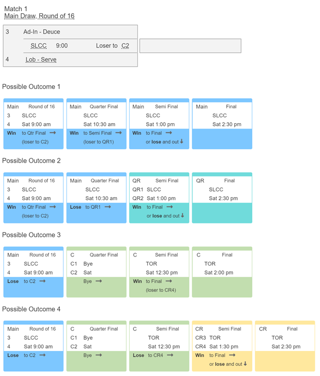320x376 pixels.
Task: Click Outcome 1 Round of 16 'to Qtr Final' arrow
Action: 53,133
